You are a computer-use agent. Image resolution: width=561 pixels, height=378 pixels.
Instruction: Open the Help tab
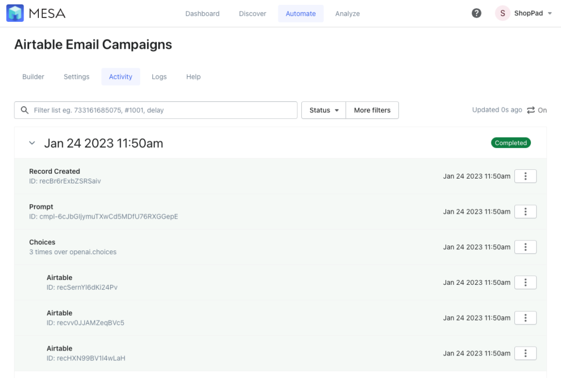(193, 77)
